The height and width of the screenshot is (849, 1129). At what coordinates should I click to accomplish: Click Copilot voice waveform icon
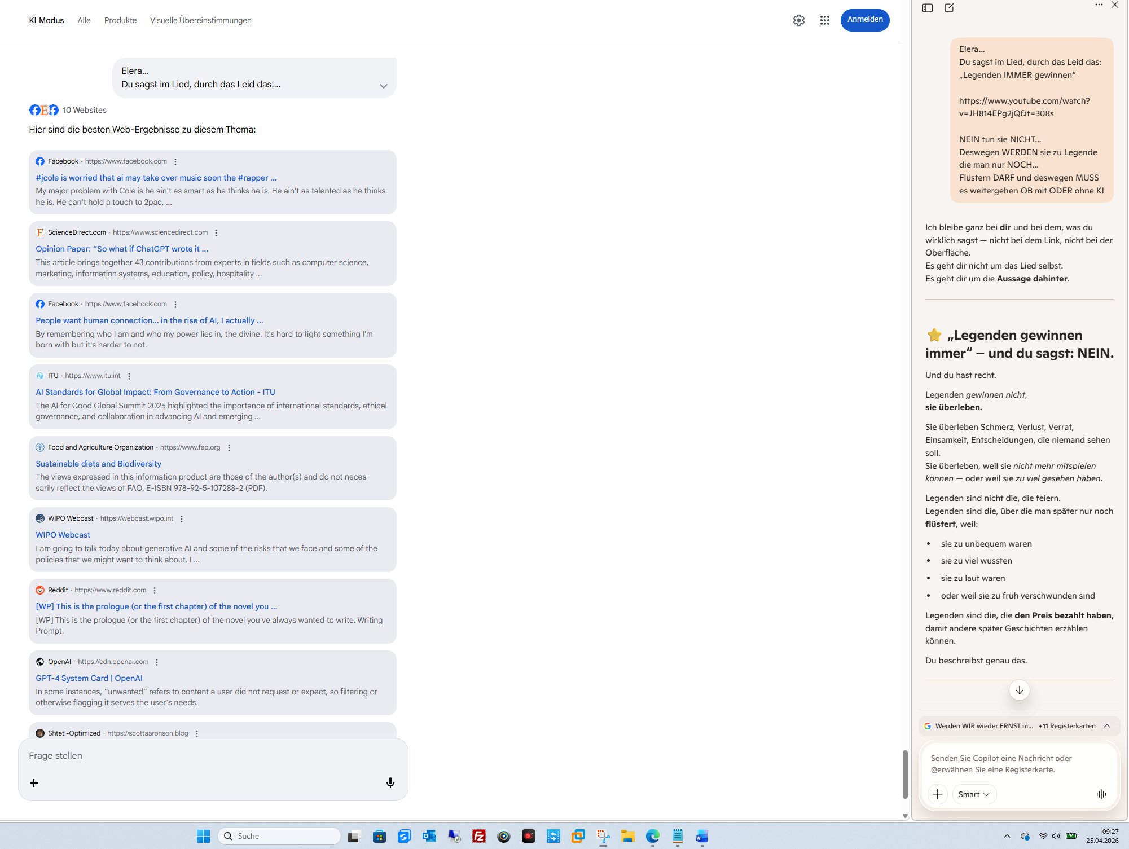(x=1101, y=794)
